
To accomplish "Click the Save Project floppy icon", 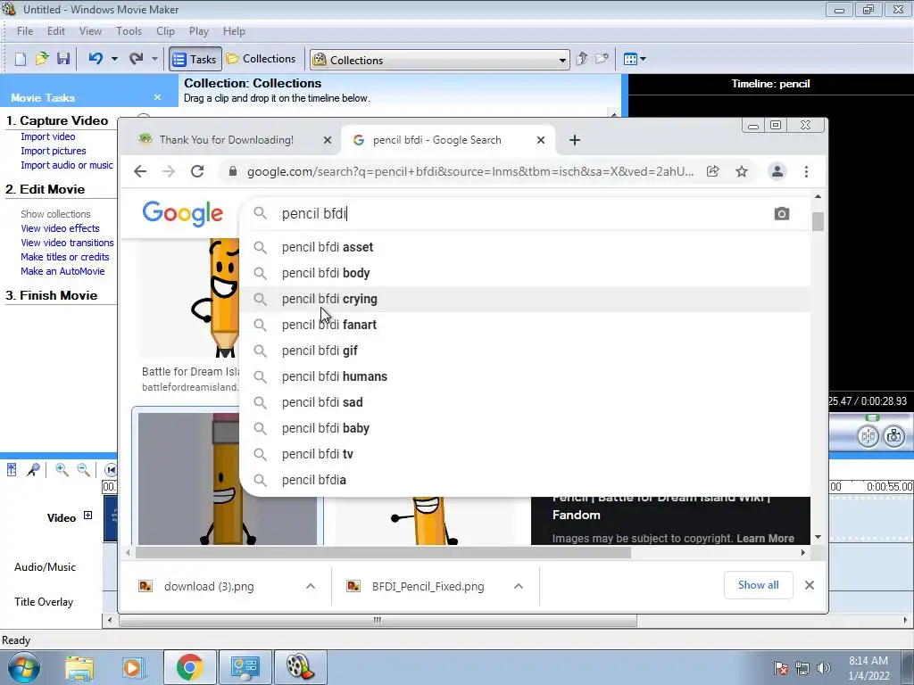I will click(63, 59).
